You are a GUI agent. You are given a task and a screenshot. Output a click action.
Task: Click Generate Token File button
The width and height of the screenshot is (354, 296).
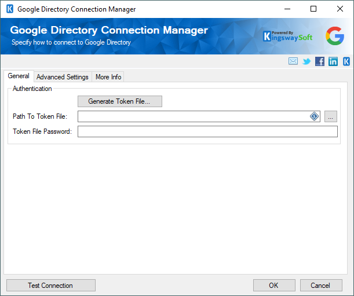[120, 101]
